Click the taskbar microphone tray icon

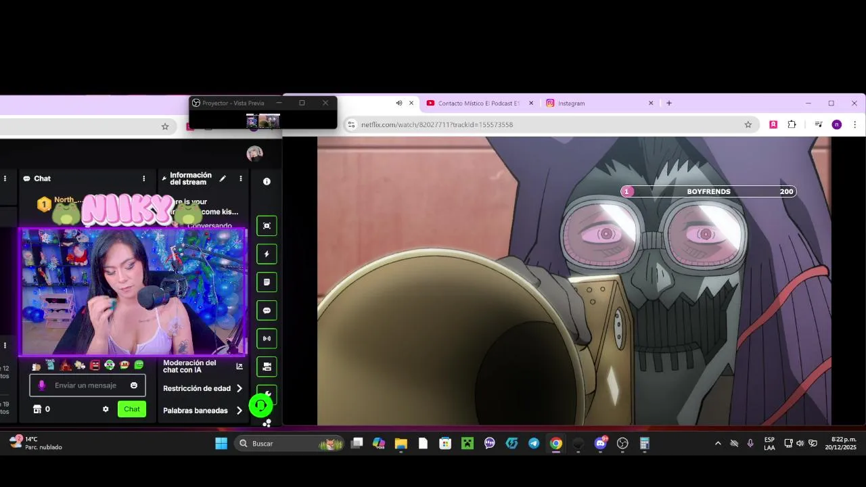pos(750,444)
